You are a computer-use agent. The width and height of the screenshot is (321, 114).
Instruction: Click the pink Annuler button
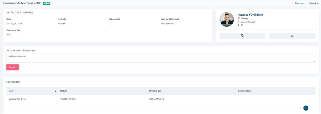13,67
